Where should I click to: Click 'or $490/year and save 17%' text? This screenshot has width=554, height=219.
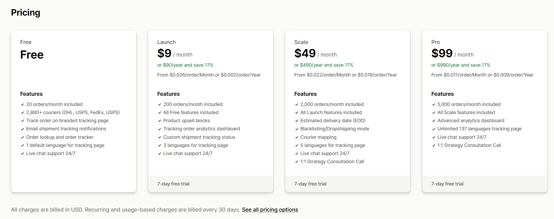tap(324, 65)
